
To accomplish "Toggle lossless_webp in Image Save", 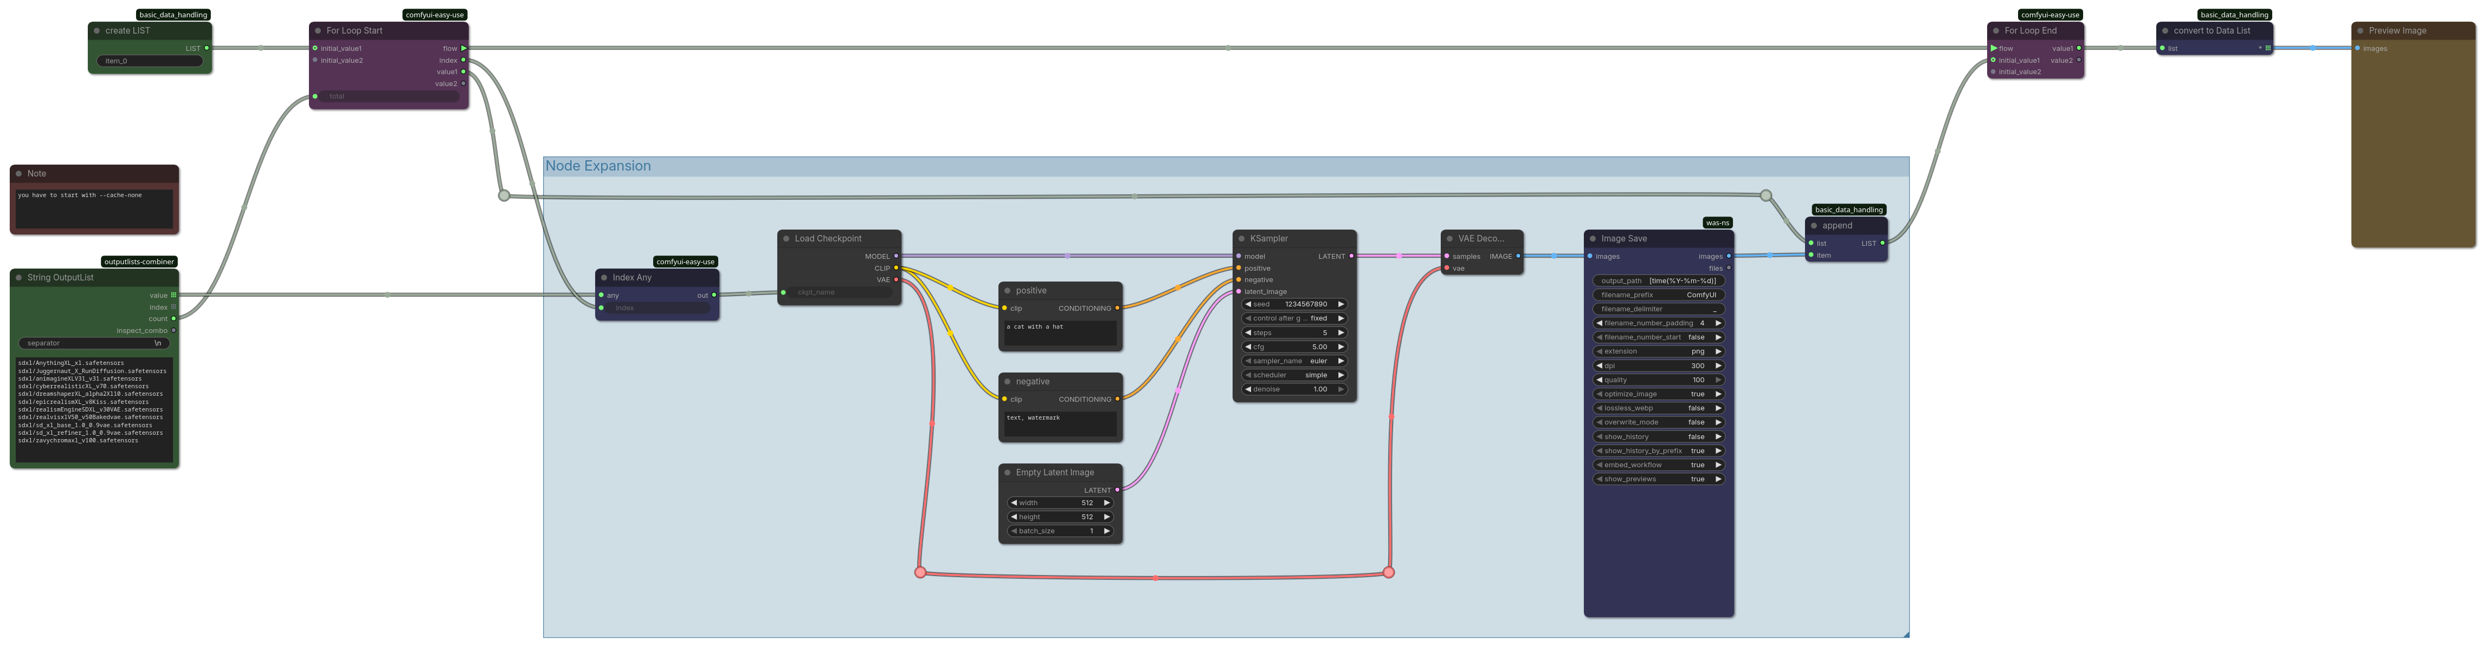I will [x=1658, y=408].
